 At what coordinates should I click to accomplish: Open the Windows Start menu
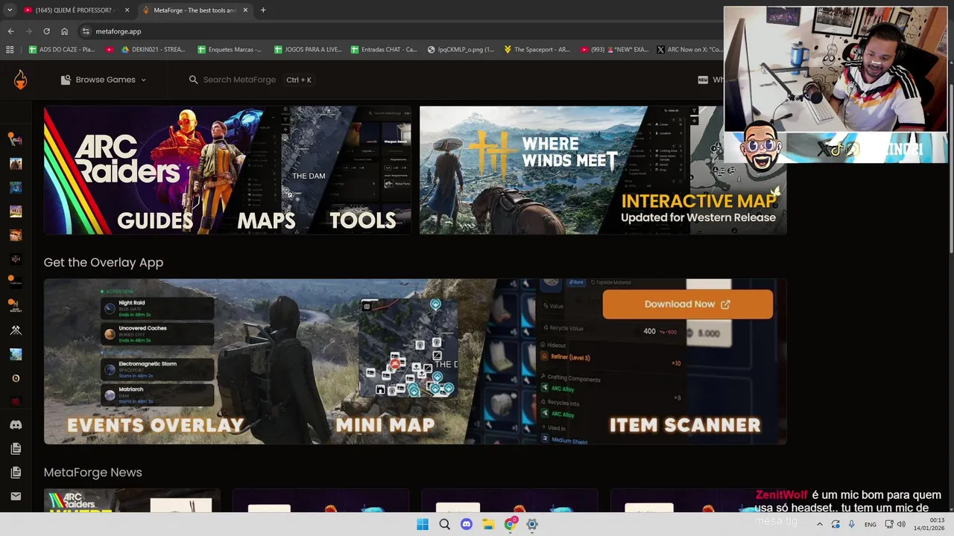point(423,524)
